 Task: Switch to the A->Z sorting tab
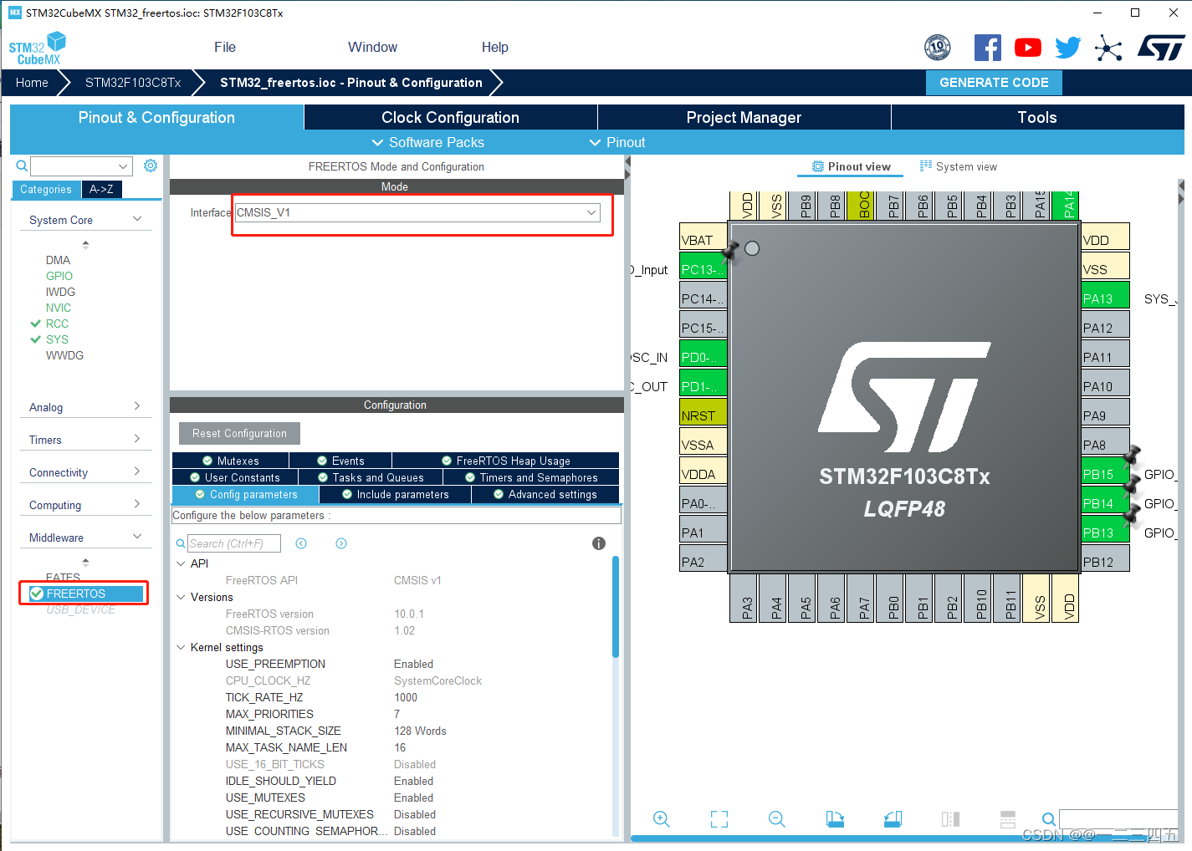tap(102, 189)
